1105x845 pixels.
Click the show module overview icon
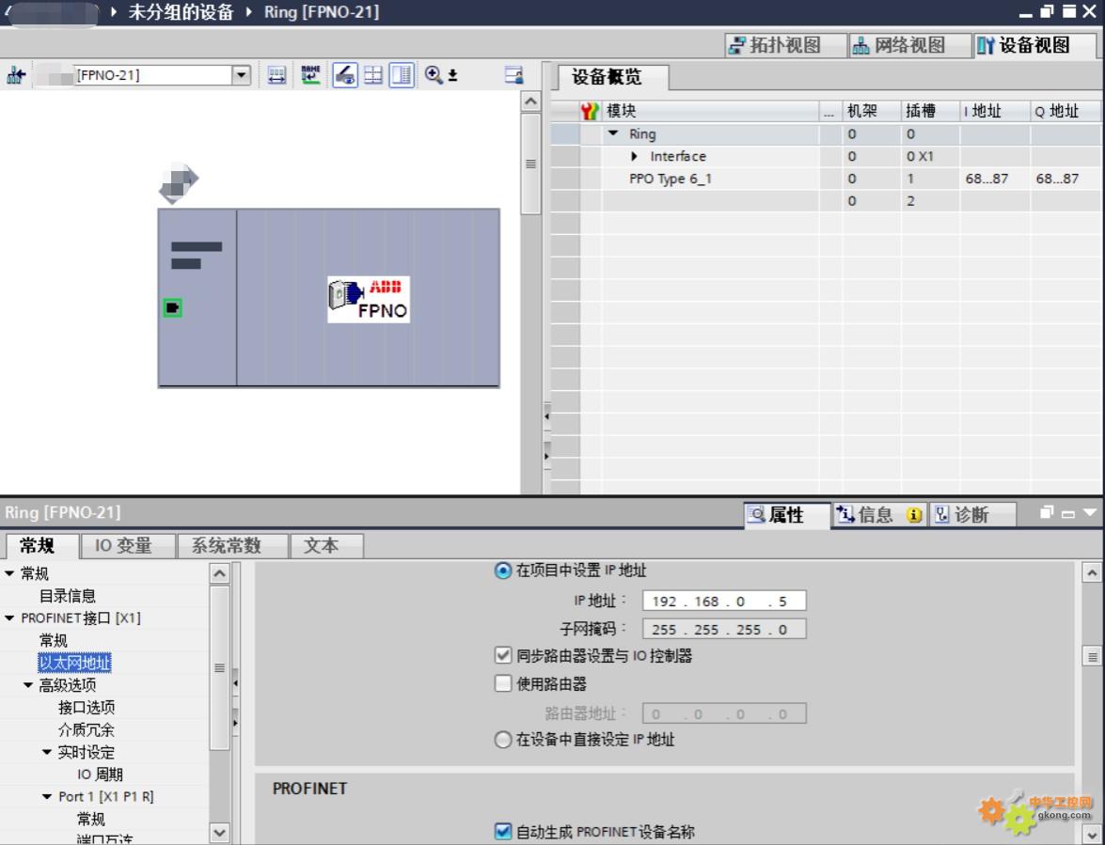click(402, 75)
